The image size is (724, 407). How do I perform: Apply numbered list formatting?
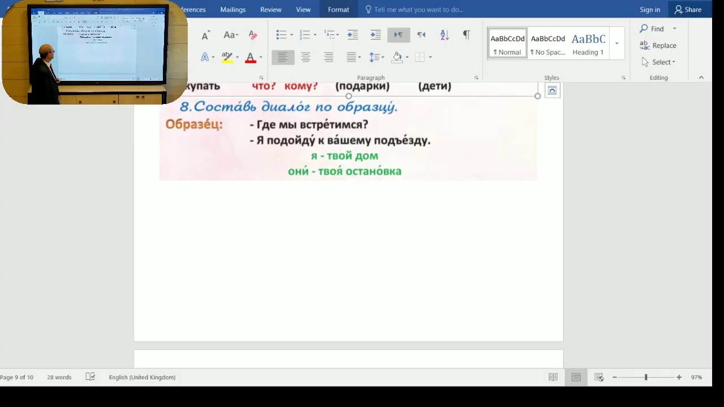[x=304, y=35]
